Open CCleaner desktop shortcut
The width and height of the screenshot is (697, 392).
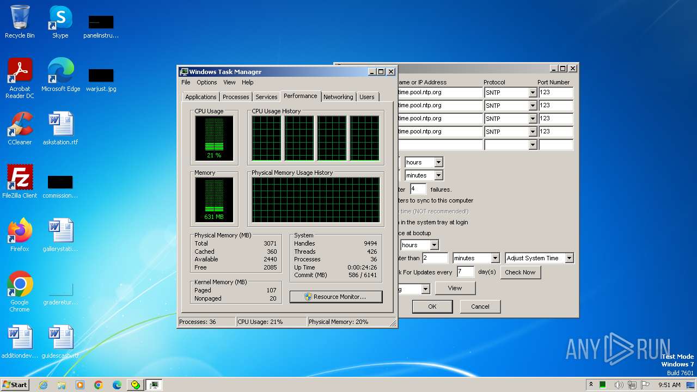[20, 128]
